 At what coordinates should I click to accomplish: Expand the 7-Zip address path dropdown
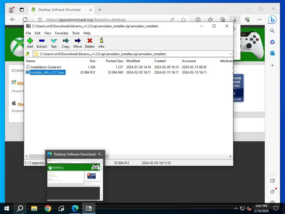(230, 54)
